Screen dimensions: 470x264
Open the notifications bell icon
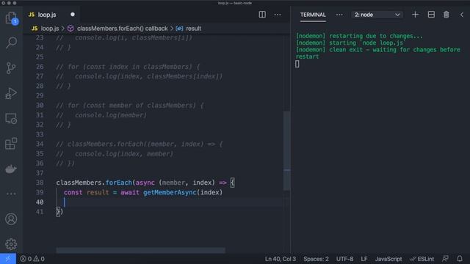point(460,259)
